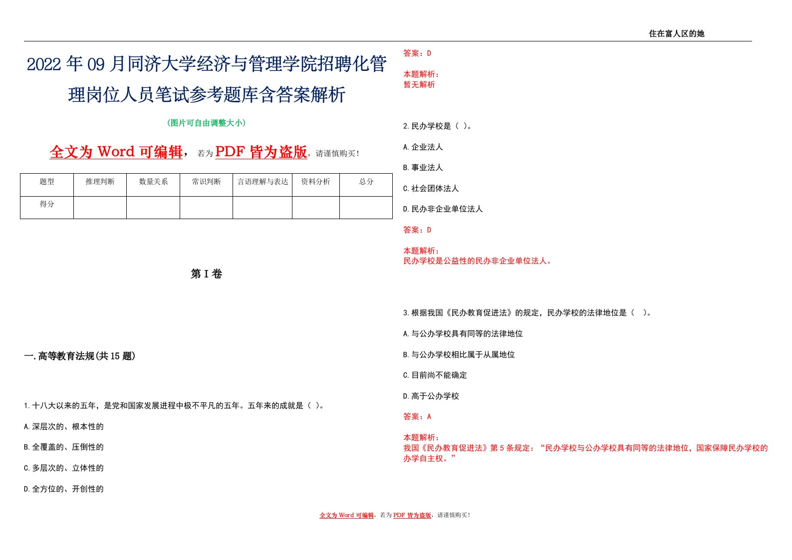Click question 2 text 民办学校是（ ）
This screenshot has width=792, height=560.
(438, 126)
